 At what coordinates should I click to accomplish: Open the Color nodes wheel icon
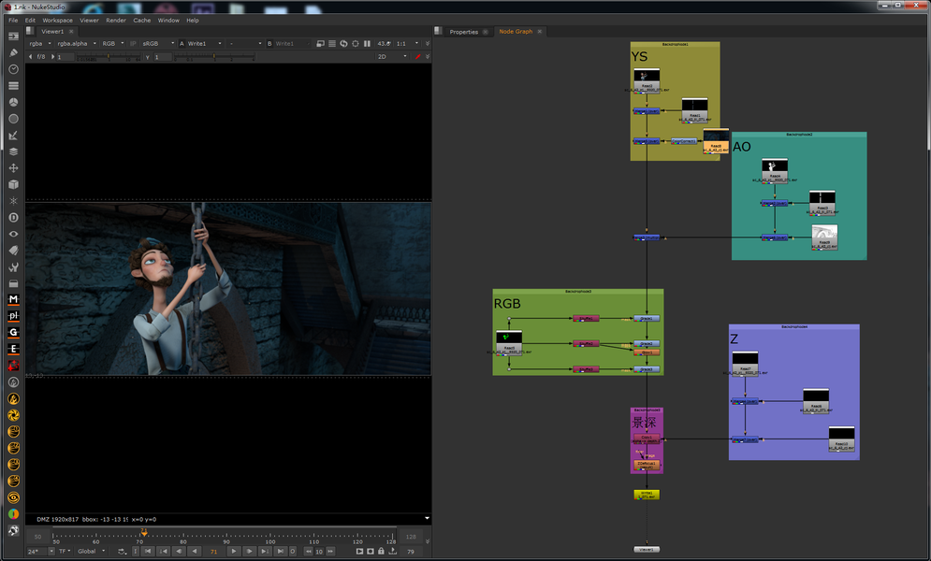pyautogui.click(x=13, y=102)
